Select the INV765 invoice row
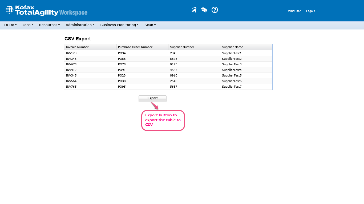This screenshot has width=364, height=204. pyautogui.click(x=71, y=87)
